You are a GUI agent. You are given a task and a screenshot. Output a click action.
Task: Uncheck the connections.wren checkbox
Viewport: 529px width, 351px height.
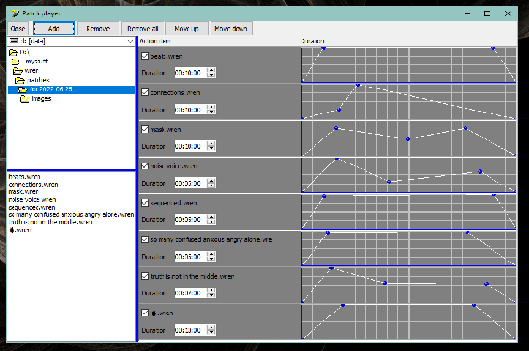point(145,92)
